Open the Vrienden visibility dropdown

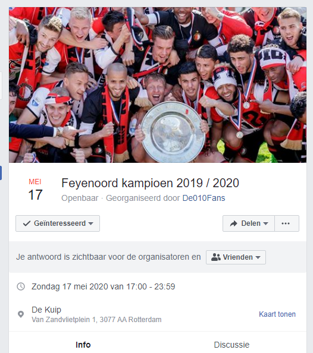point(236,257)
